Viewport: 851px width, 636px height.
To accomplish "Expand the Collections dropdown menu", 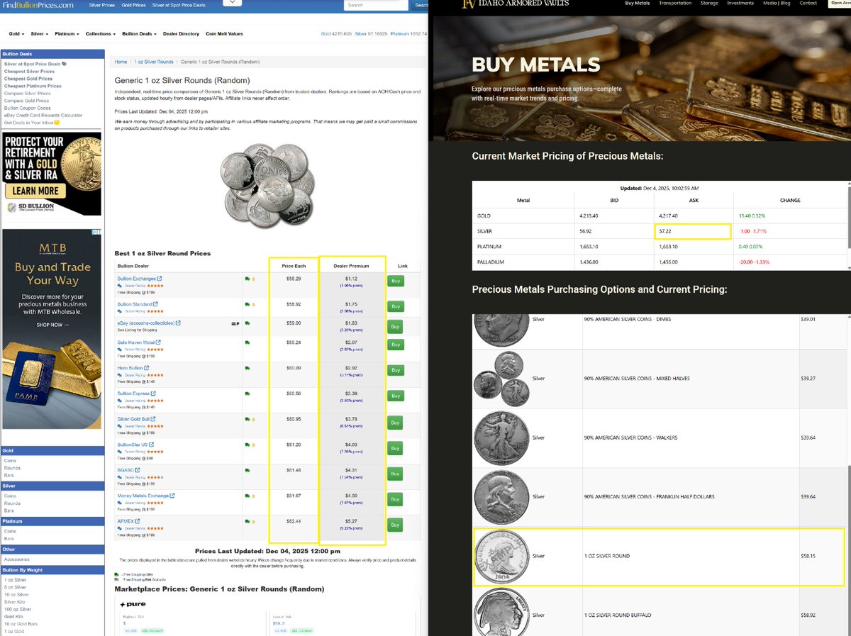I will pos(101,34).
